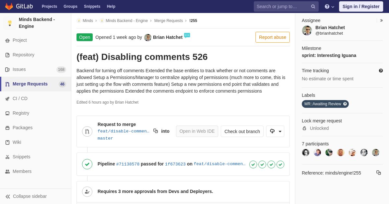Click Open in Web IDE button
Viewport: 389px width, 204px height.
(x=197, y=131)
